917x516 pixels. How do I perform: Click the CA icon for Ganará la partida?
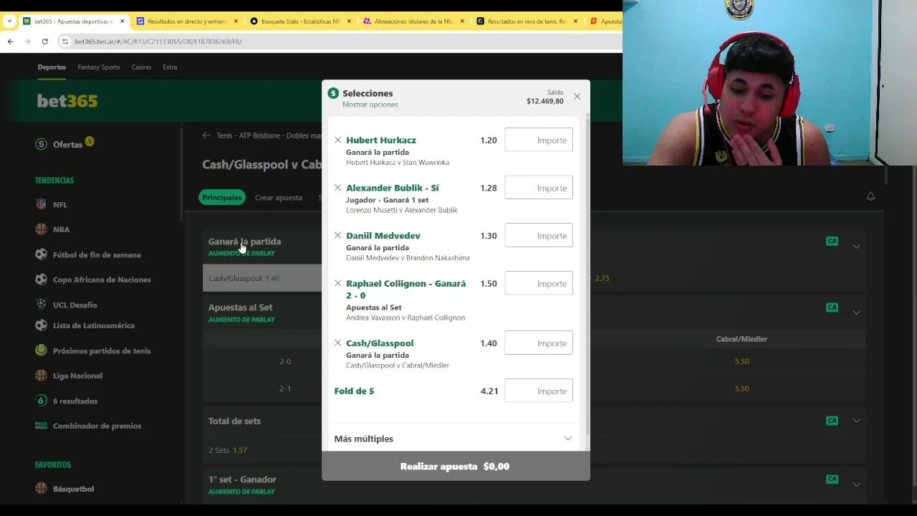pyautogui.click(x=832, y=242)
